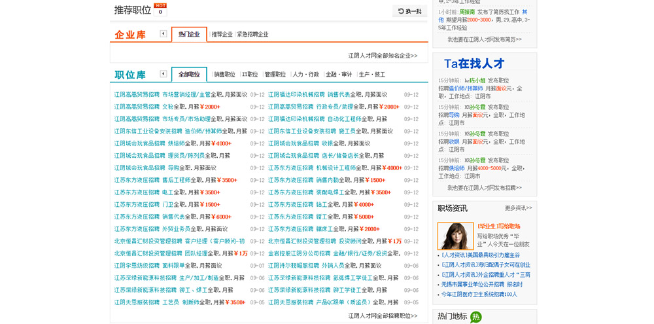Switch to the 推荐企业 tab

pos(222,35)
